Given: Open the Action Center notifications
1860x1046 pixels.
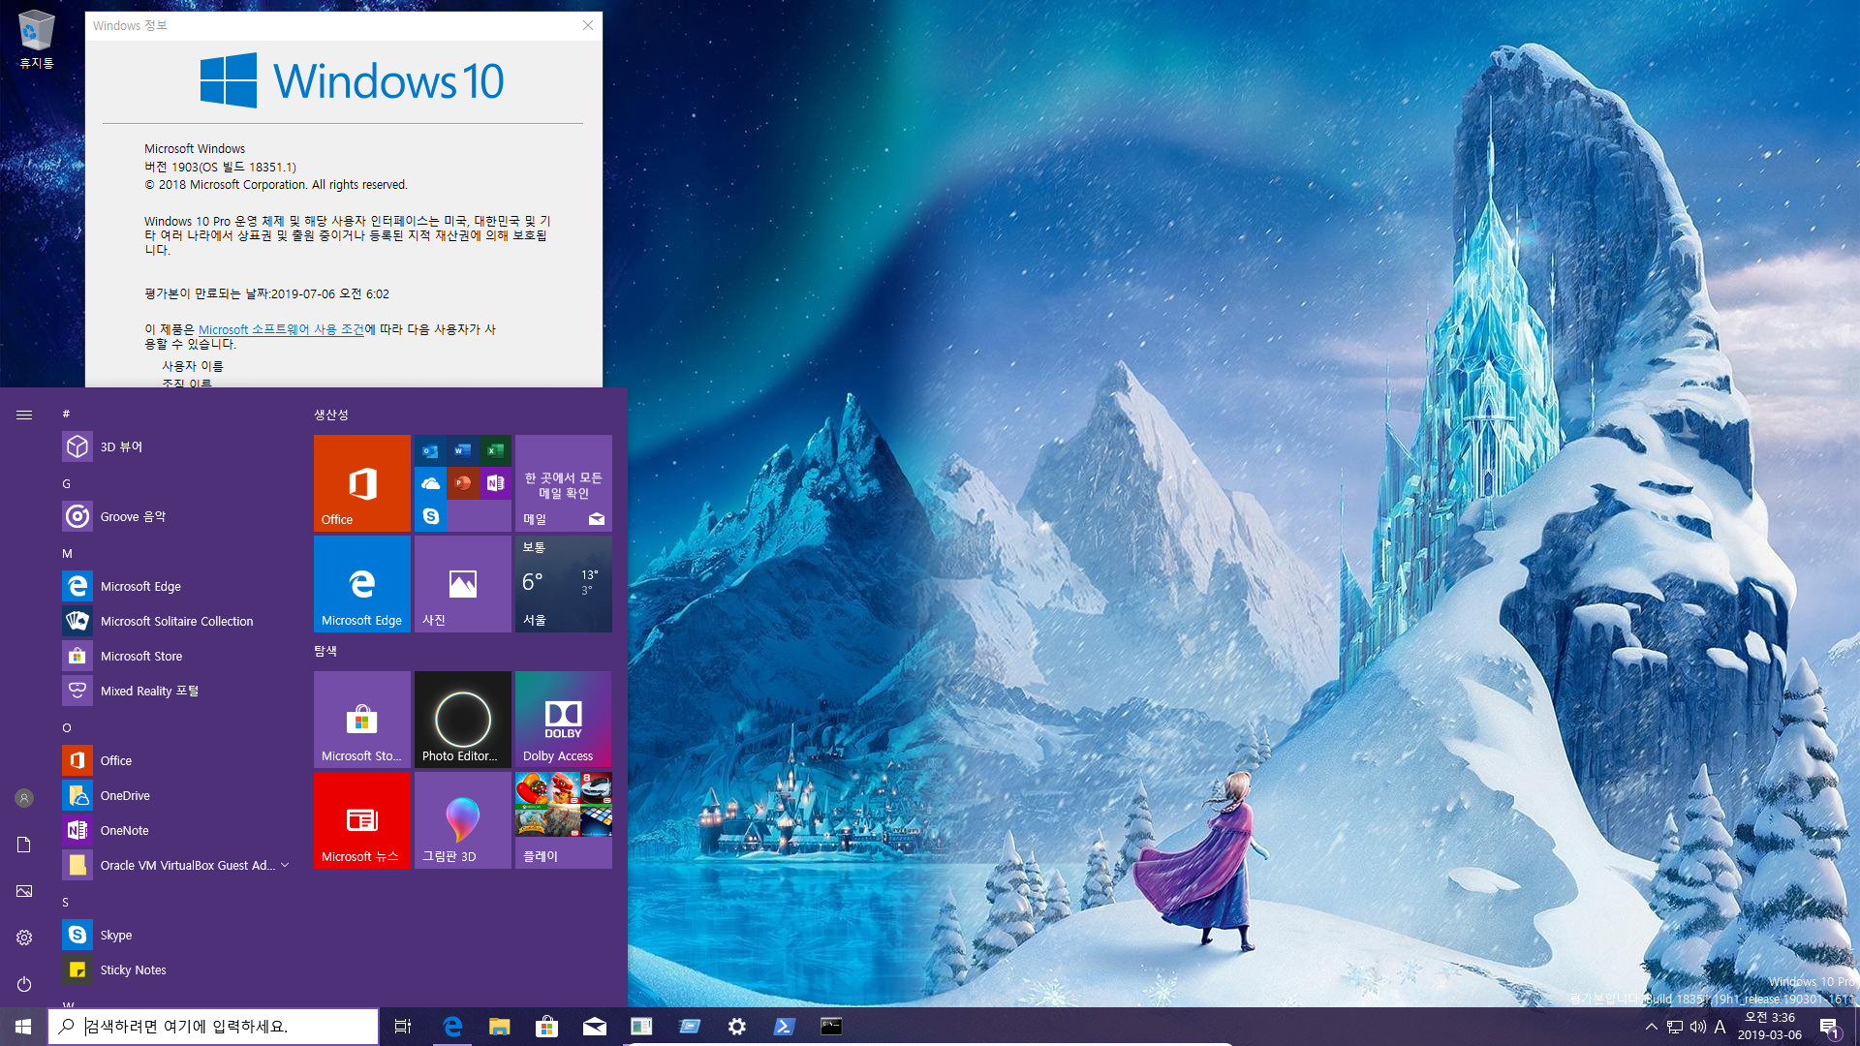Looking at the screenshot, I should [x=1829, y=1027].
